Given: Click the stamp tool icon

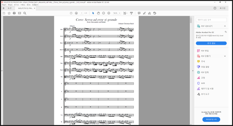Looking at the screenshot, I should [155, 13].
